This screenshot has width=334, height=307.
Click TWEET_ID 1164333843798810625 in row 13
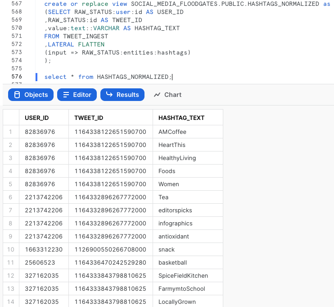[110, 289]
